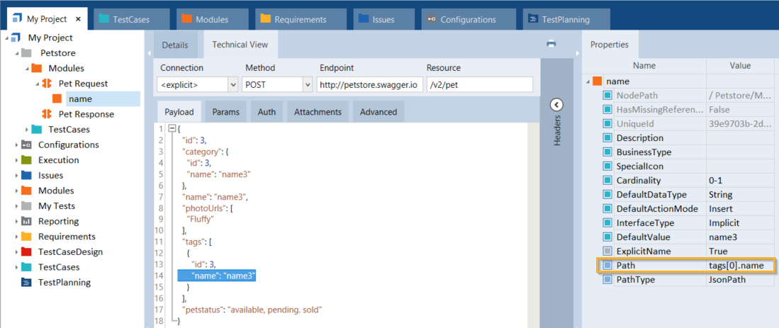This screenshot has height=328, width=779.
Task: Click the Configurations icon in project tree
Action: [x=26, y=145]
